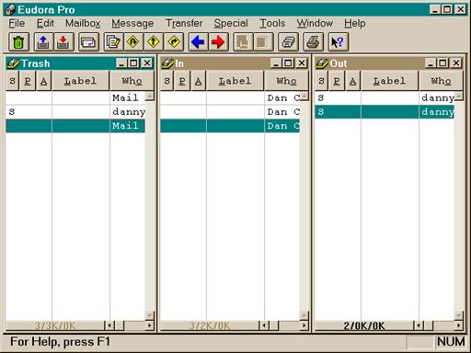
Task: Sort Trash window by Label column
Action: click(81, 81)
